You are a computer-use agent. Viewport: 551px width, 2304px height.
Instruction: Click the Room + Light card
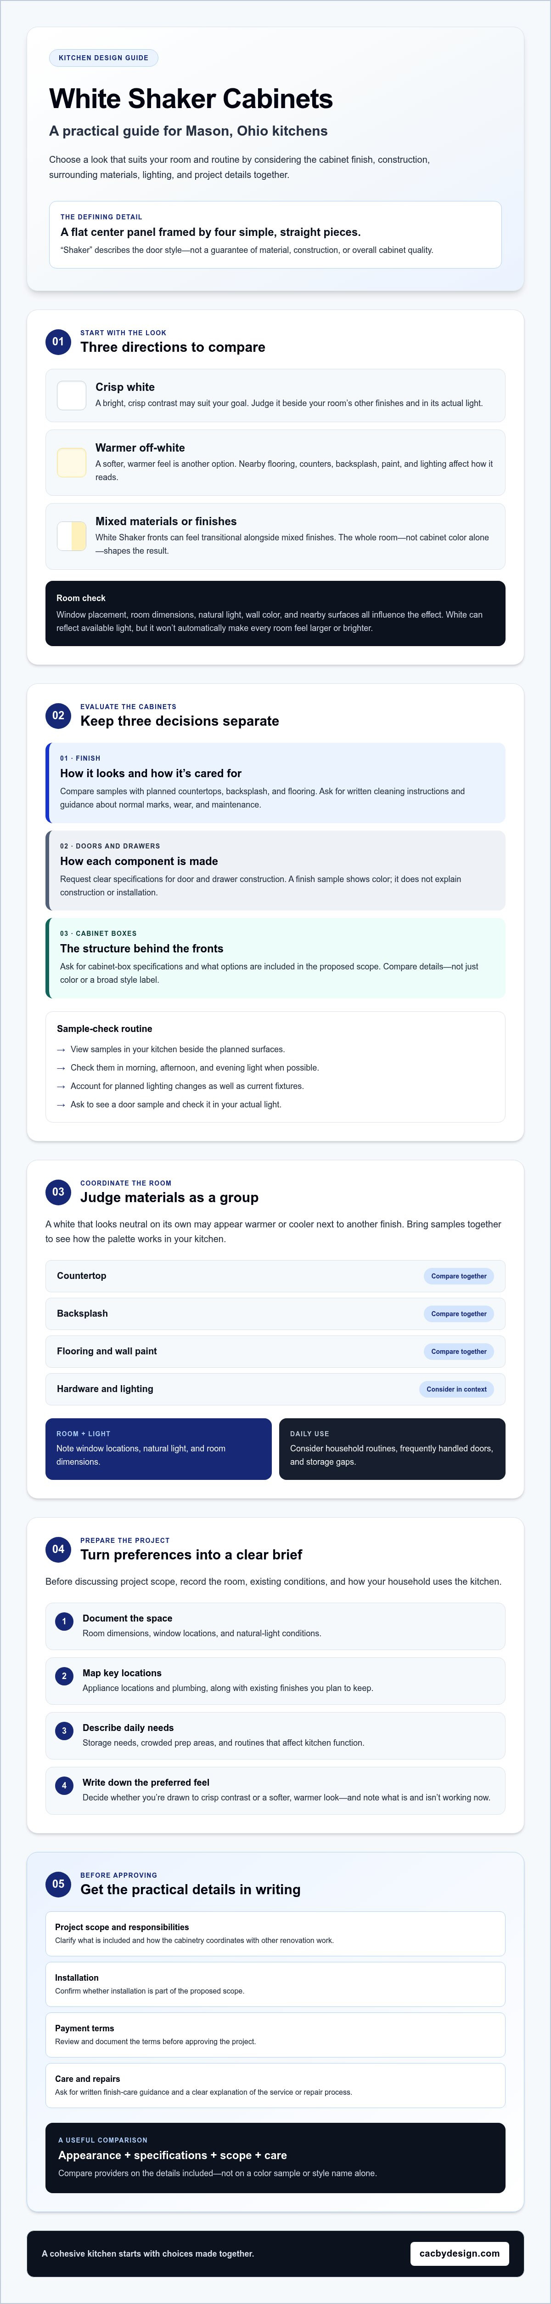(x=158, y=1448)
